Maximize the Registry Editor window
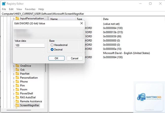165x113 pixels. point(150,4)
